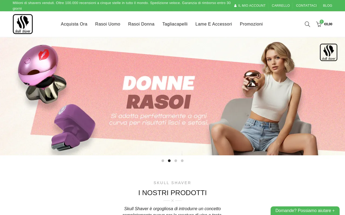Screen dimensions: 345x215
Task: Open the search magnifier icon
Action: [x=307, y=24]
